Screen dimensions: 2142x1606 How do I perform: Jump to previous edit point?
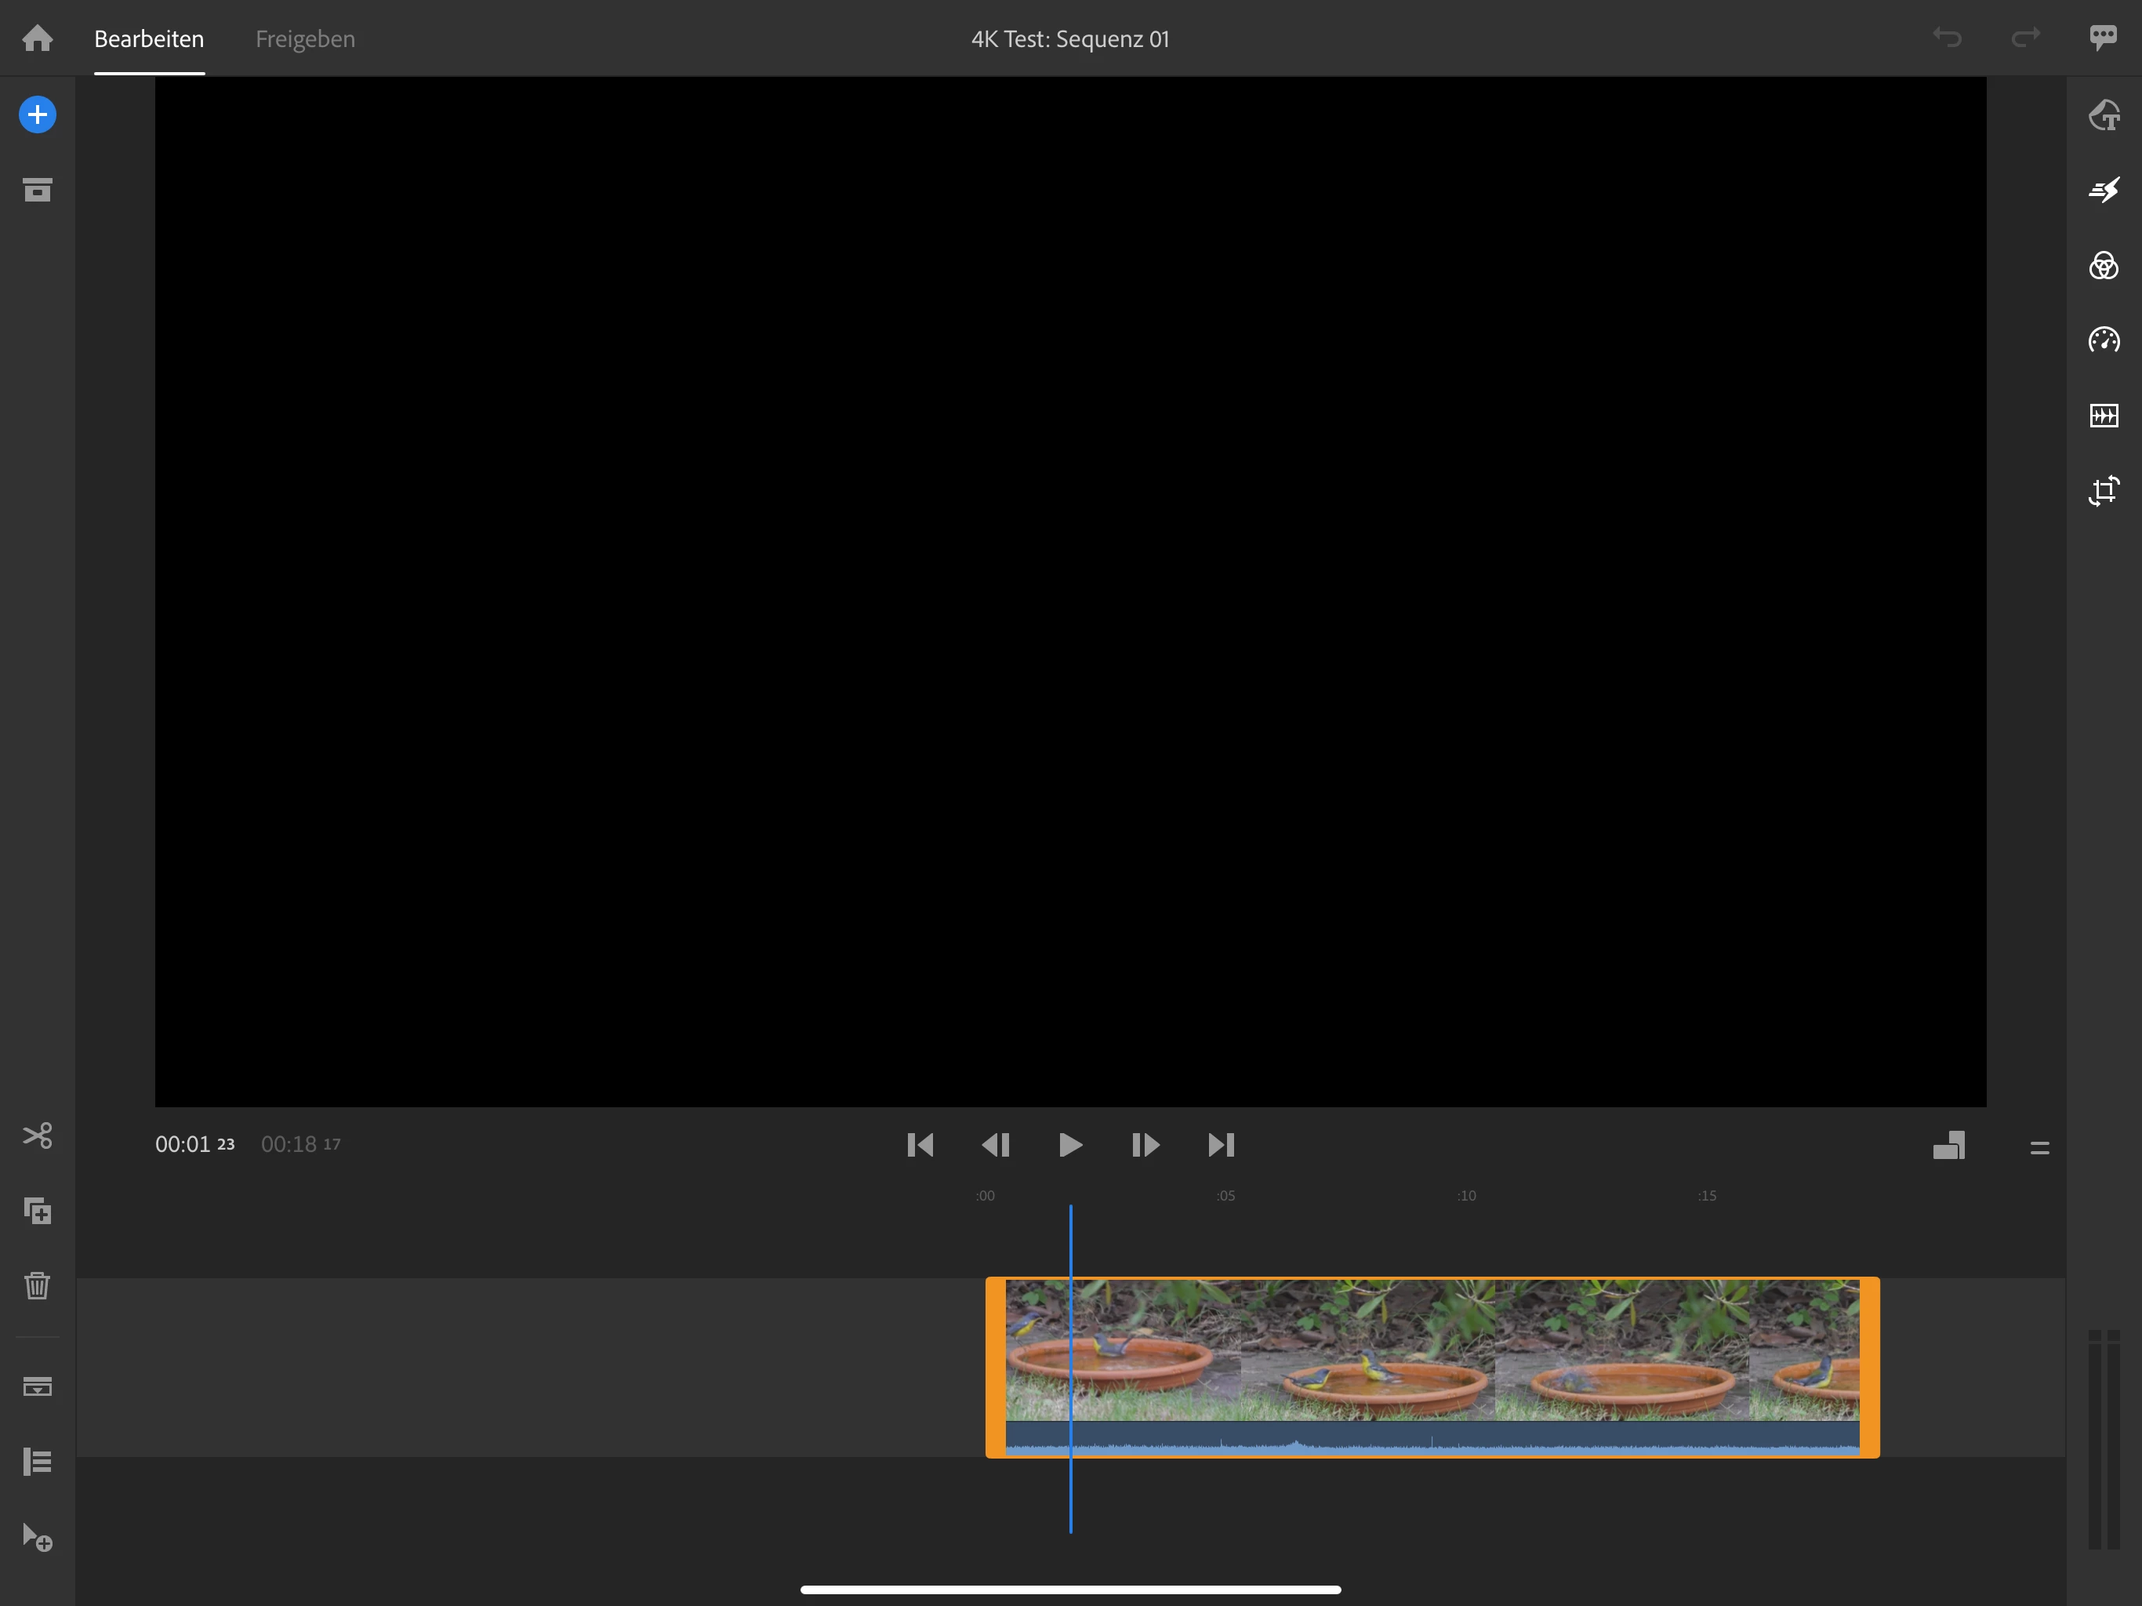click(x=920, y=1145)
